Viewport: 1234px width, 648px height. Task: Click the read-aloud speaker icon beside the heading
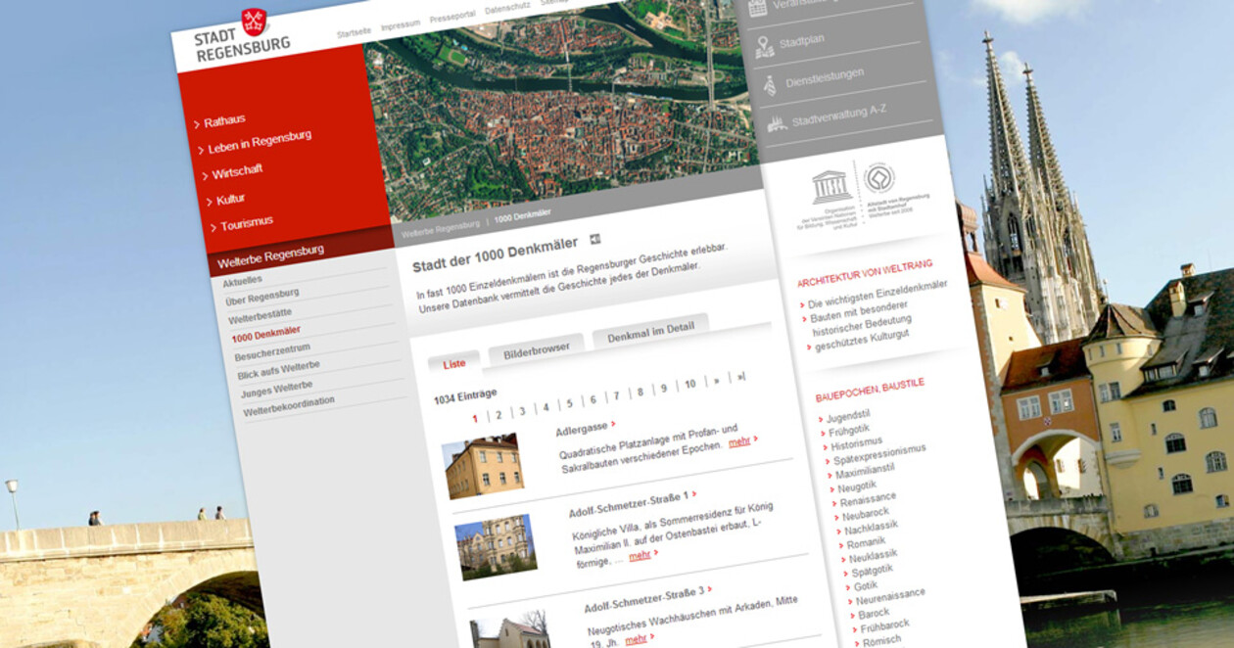click(x=595, y=239)
